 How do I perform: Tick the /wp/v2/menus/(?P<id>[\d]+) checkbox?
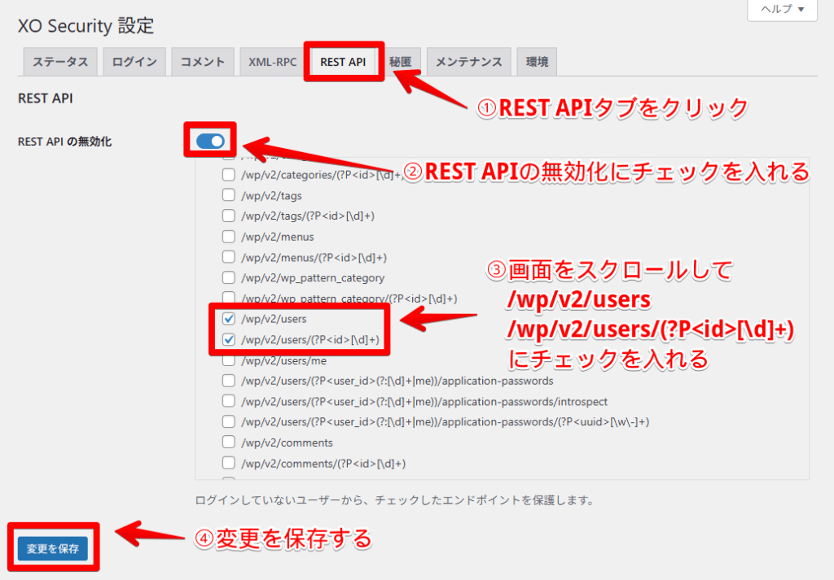pyautogui.click(x=229, y=257)
